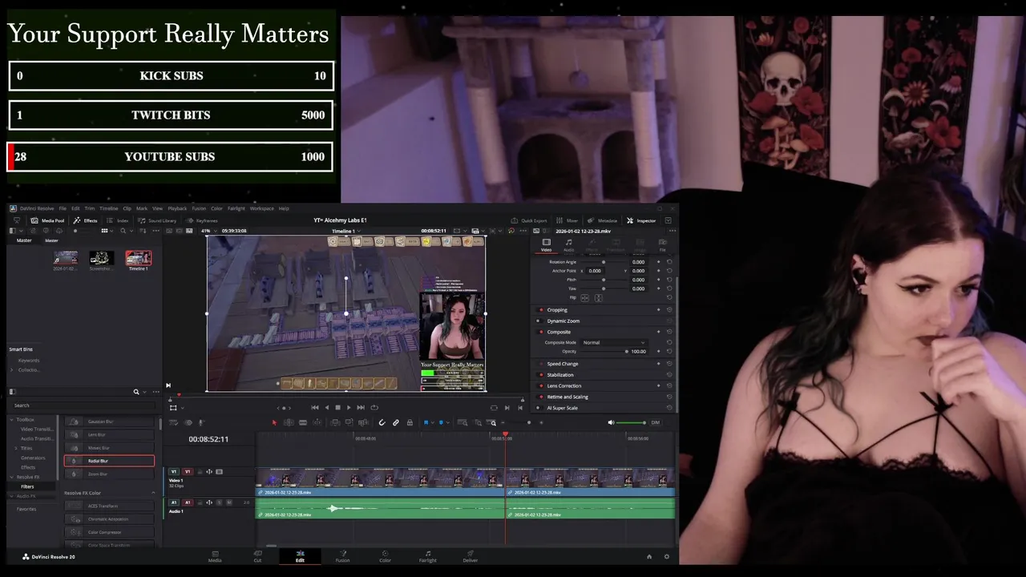The height and width of the screenshot is (577, 1026).
Task: Adjust the Rotation Angle slider
Action: coord(604,262)
